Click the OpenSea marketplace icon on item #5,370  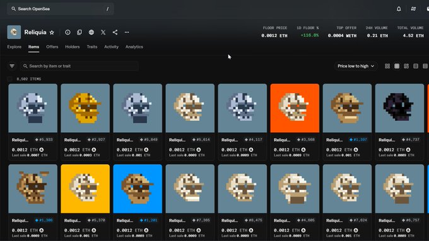(x=94, y=230)
